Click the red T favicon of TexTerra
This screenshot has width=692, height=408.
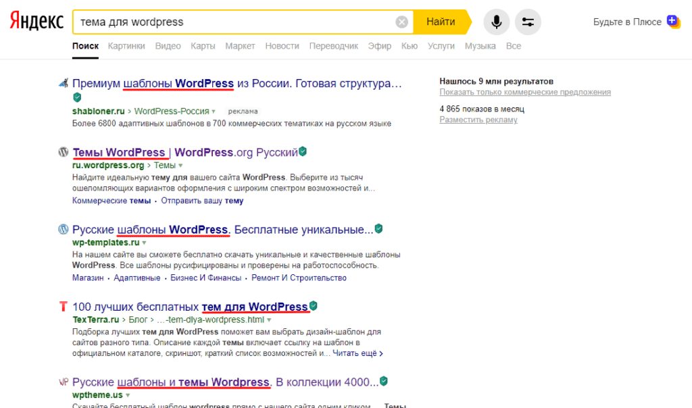(64, 306)
